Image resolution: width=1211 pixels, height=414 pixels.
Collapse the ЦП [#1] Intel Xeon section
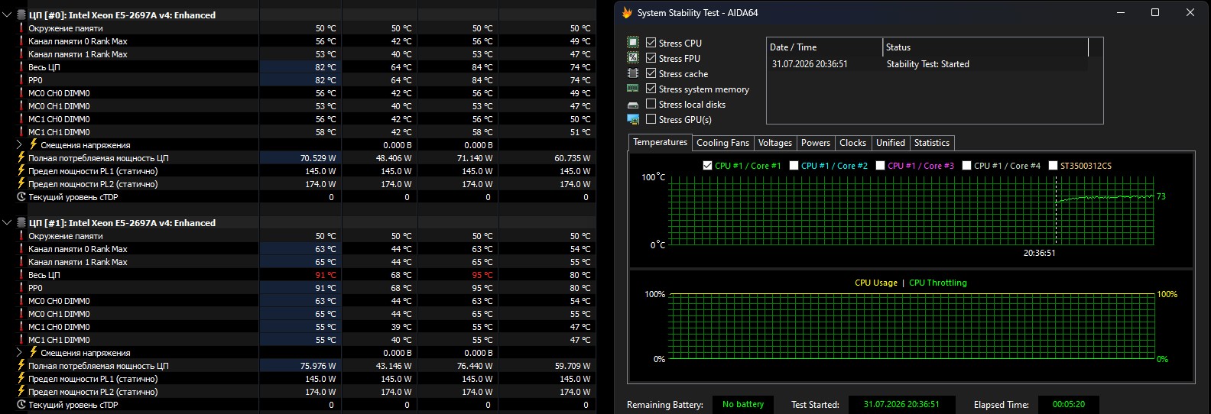click(x=7, y=222)
